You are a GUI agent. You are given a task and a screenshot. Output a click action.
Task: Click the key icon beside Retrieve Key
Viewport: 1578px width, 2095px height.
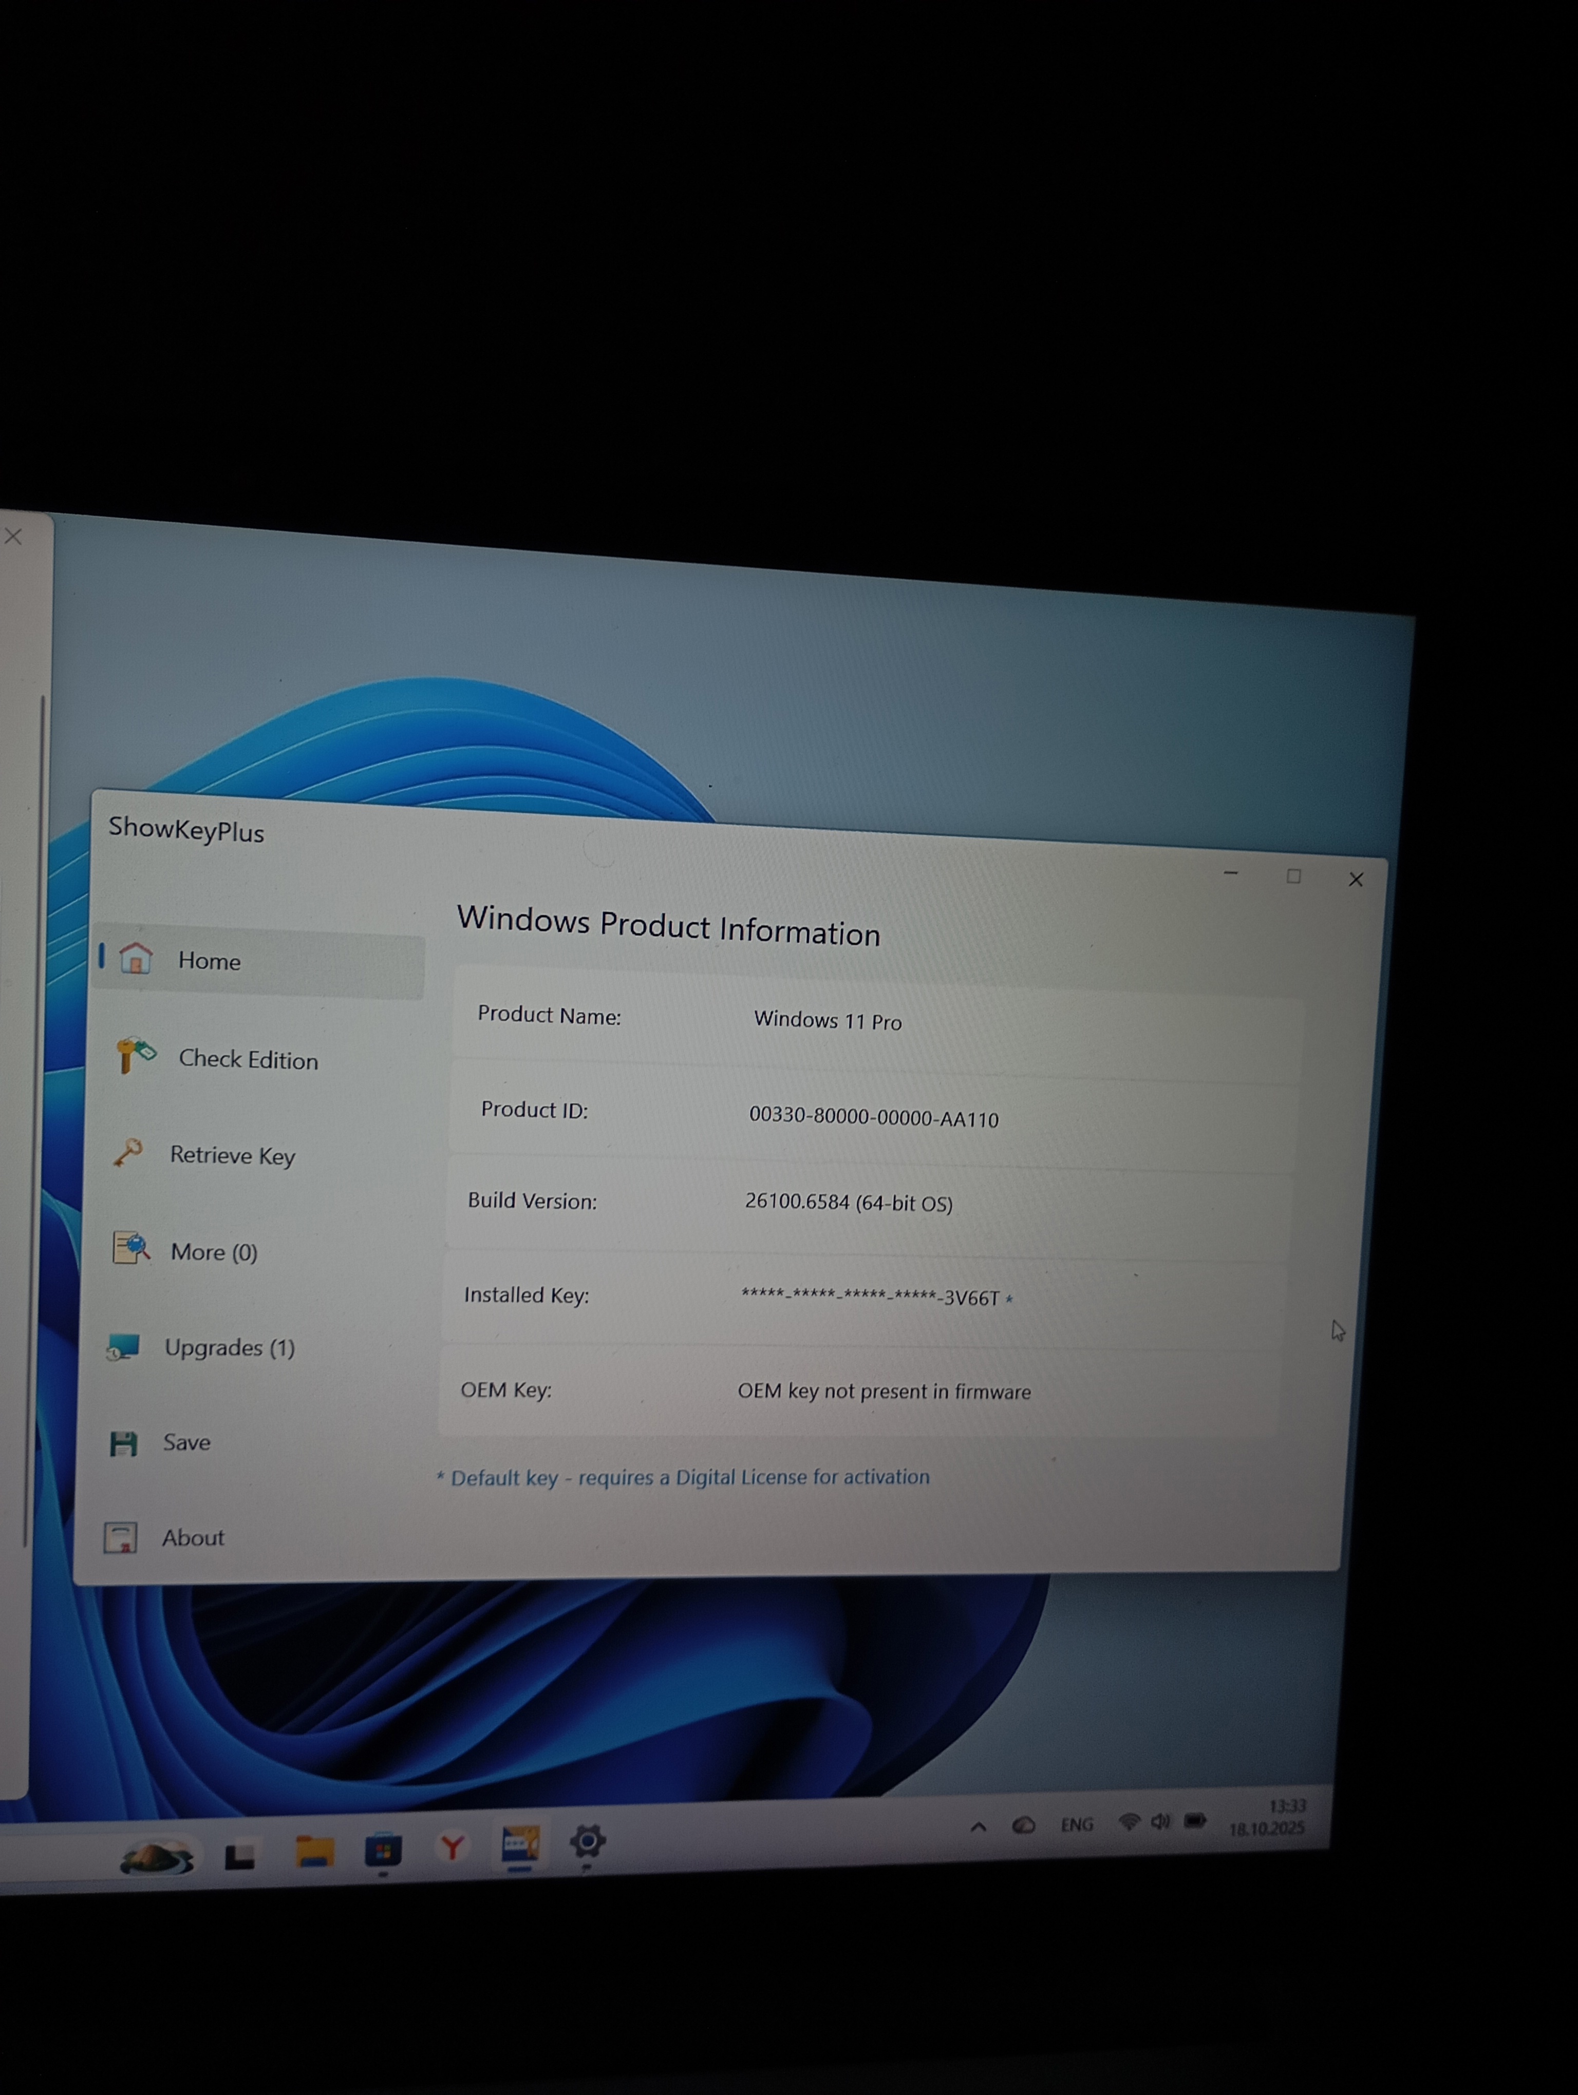[128, 1152]
